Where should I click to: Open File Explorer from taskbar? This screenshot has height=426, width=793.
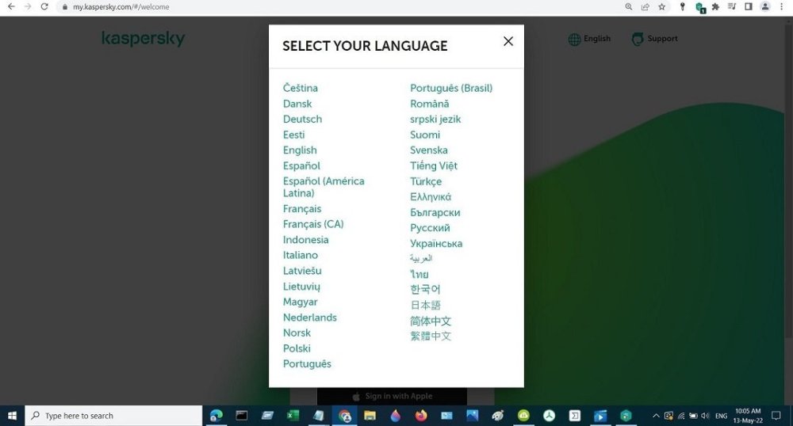click(370, 416)
